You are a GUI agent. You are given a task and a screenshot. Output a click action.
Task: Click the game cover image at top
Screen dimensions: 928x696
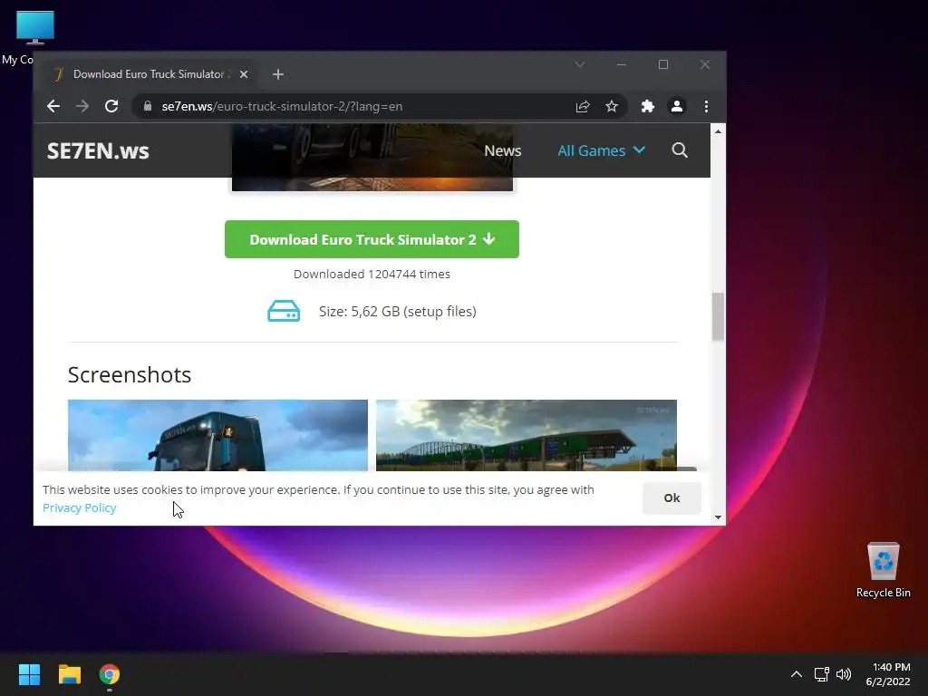[x=372, y=184]
